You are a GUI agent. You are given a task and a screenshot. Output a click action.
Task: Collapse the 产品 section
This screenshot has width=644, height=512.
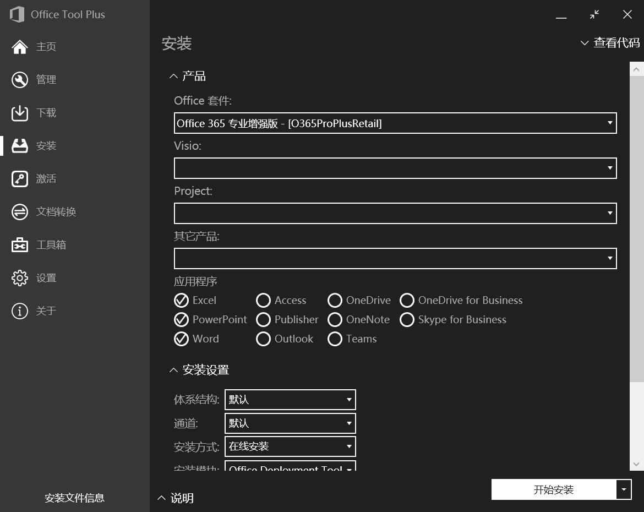click(x=188, y=76)
